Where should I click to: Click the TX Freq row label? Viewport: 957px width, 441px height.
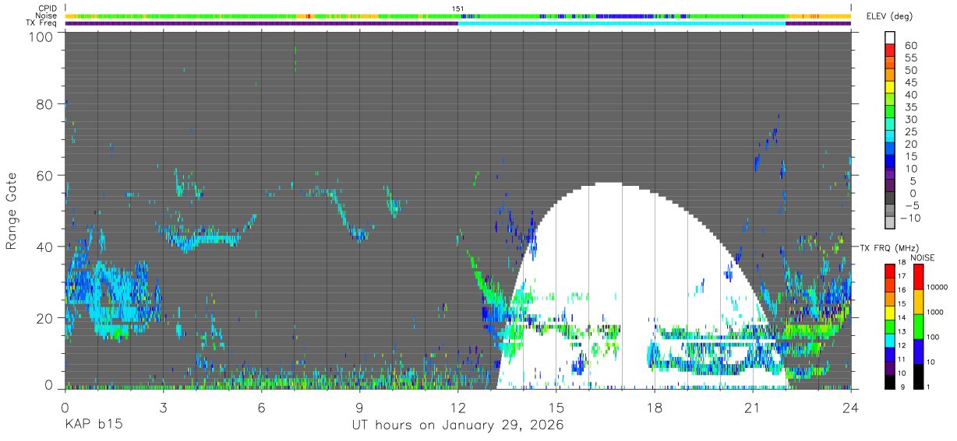pyautogui.click(x=41, y=23)
